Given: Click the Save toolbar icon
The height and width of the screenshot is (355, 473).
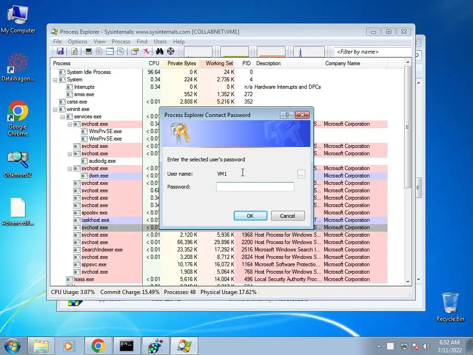Looking at the screenshot, I should tap(60, 51).
